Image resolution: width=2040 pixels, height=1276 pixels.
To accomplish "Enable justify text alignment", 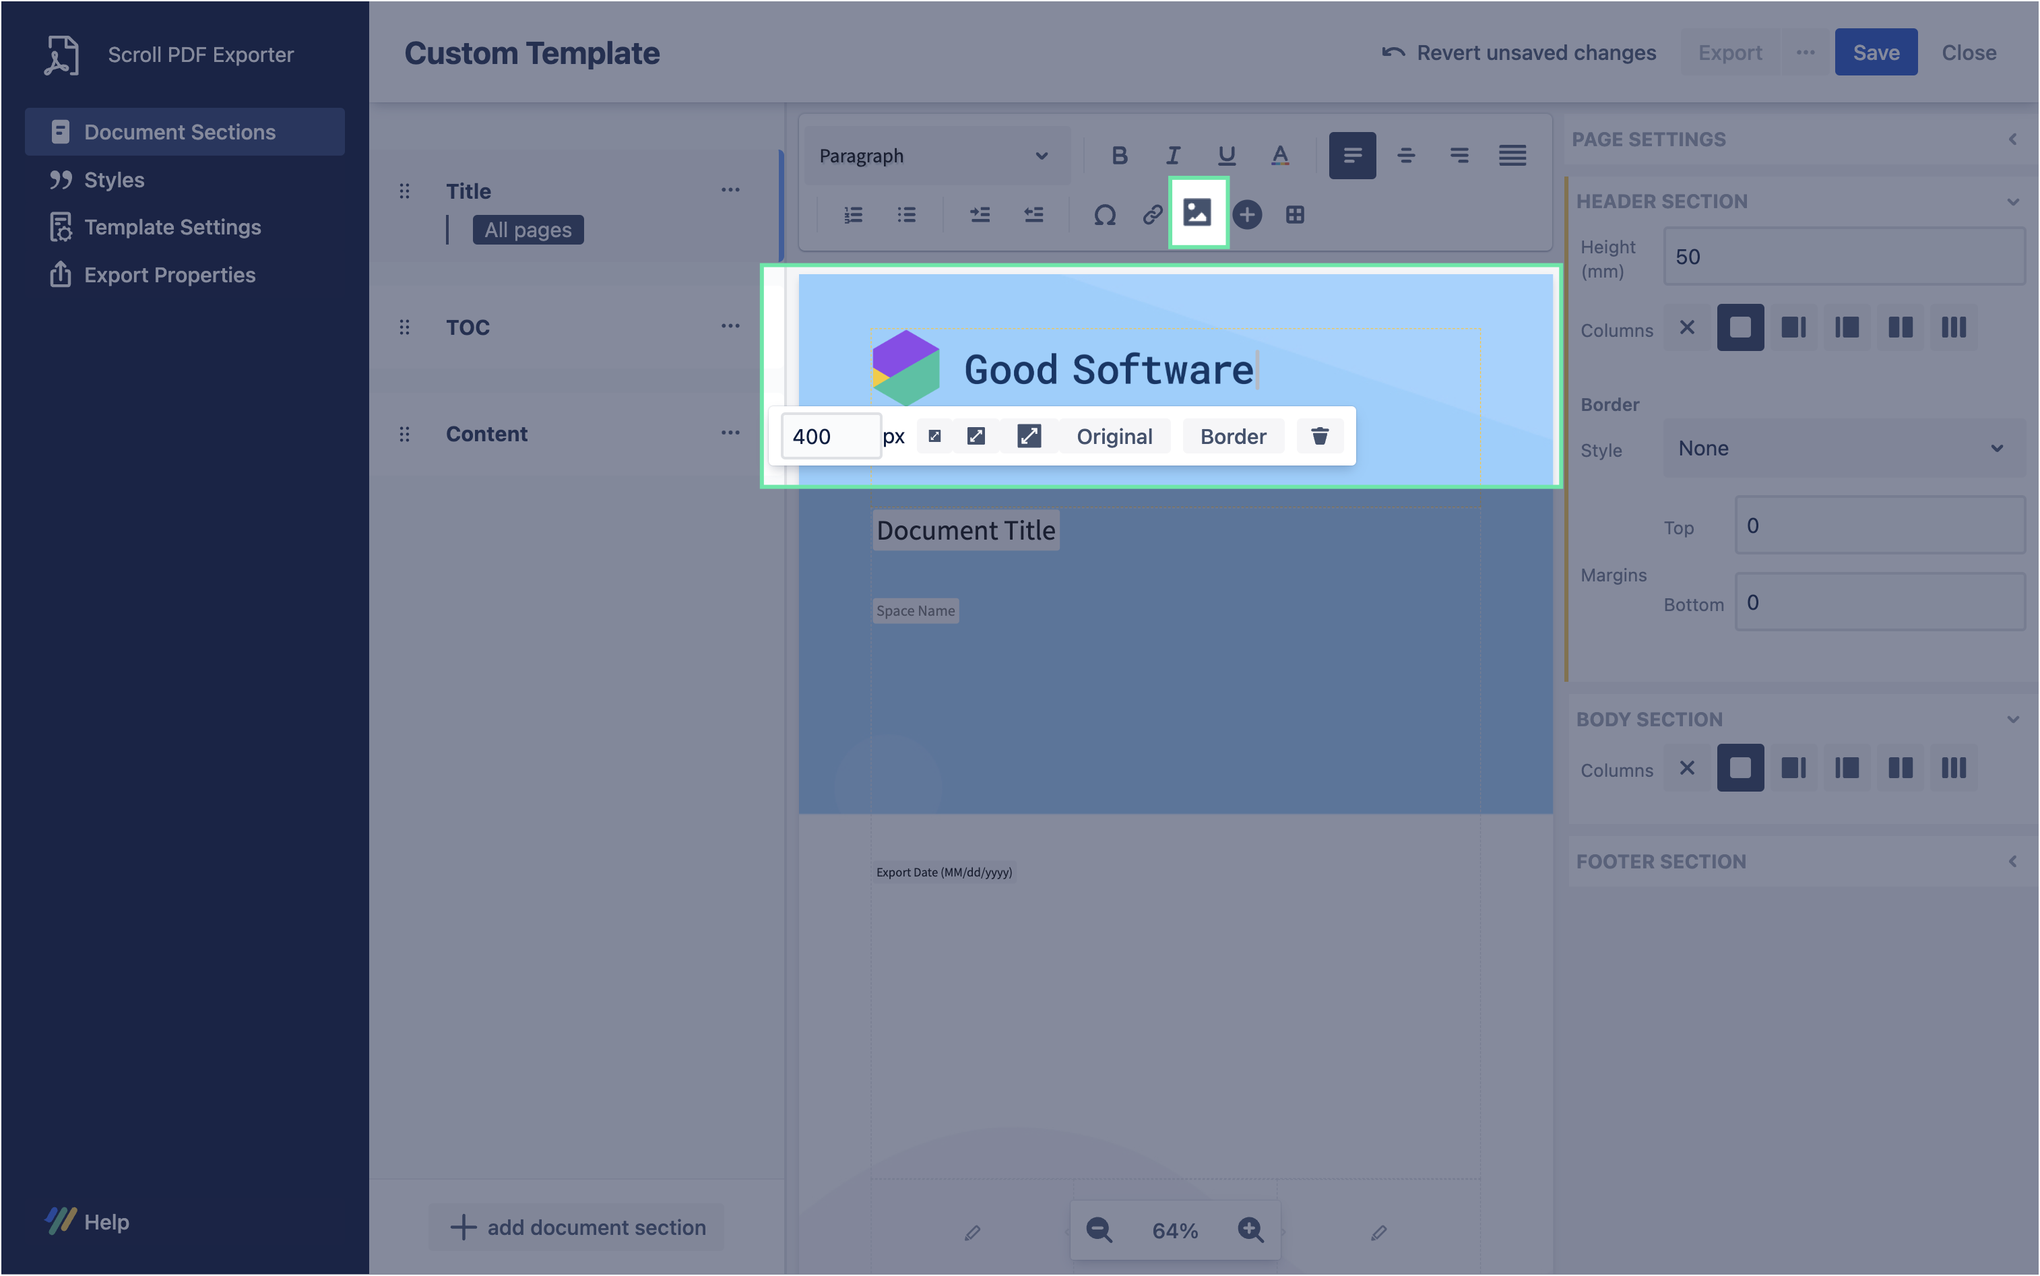I will [x=1512, y=155].
